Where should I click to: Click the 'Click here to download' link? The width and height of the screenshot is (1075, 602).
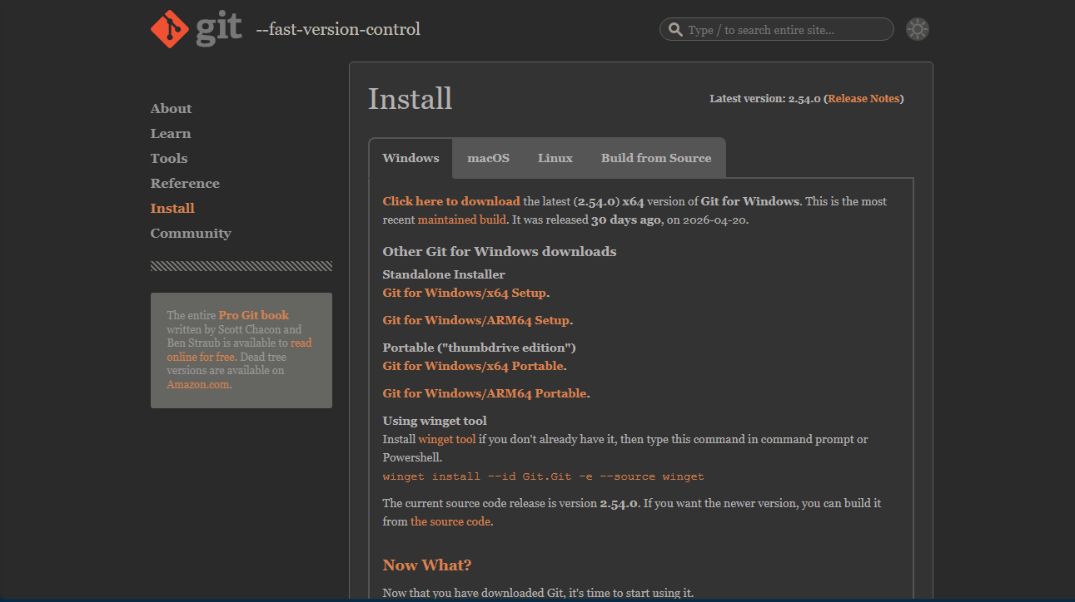pyautogui.click(x=451, y=201)
